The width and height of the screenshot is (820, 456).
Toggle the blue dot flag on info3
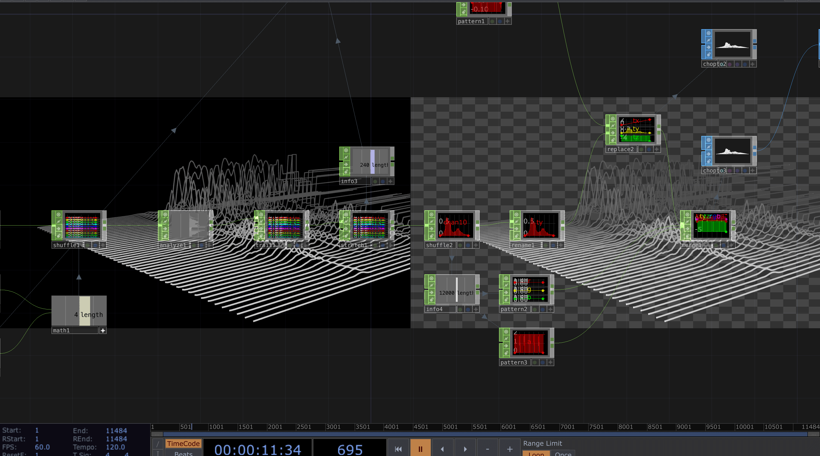coord(383,181)
